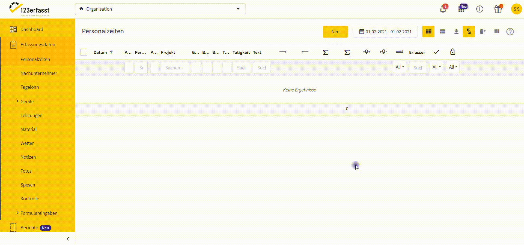Screen dimensions: 524x245
Task: Click the Erfasser column header
Action: pyautogui.click(x=417, y=52)
